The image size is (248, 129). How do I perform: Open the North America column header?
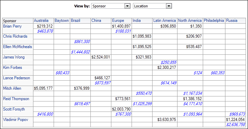tap(190, 20)
